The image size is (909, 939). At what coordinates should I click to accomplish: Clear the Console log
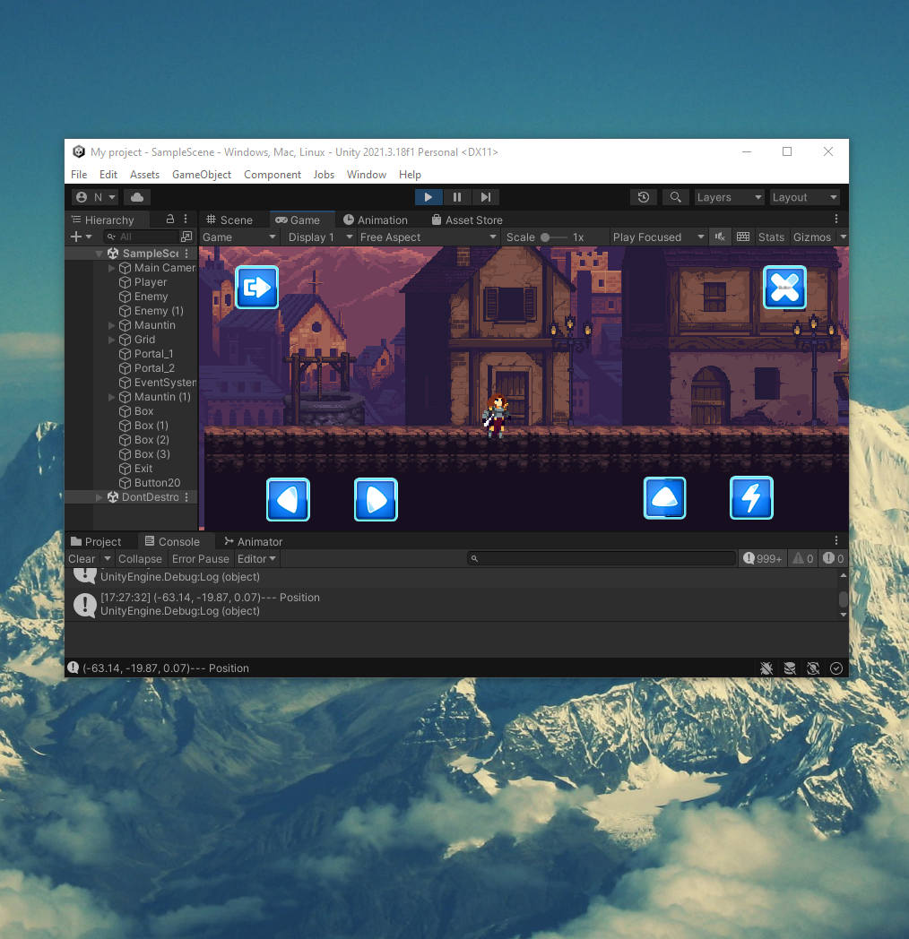[82, 559]
